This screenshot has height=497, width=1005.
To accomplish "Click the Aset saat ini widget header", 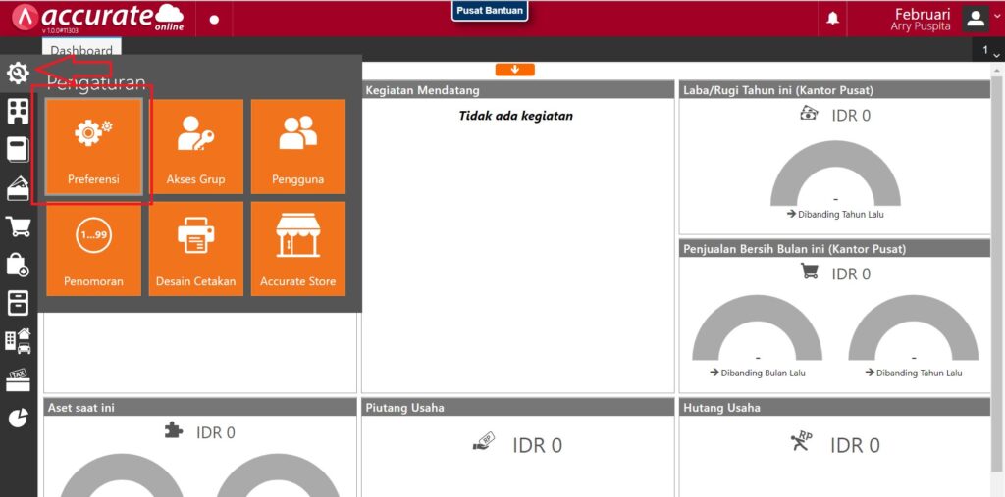I will pos(200,408).
